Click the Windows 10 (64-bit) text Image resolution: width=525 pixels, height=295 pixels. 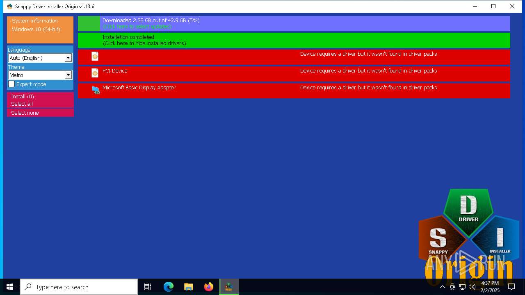(x=36, y=29)
